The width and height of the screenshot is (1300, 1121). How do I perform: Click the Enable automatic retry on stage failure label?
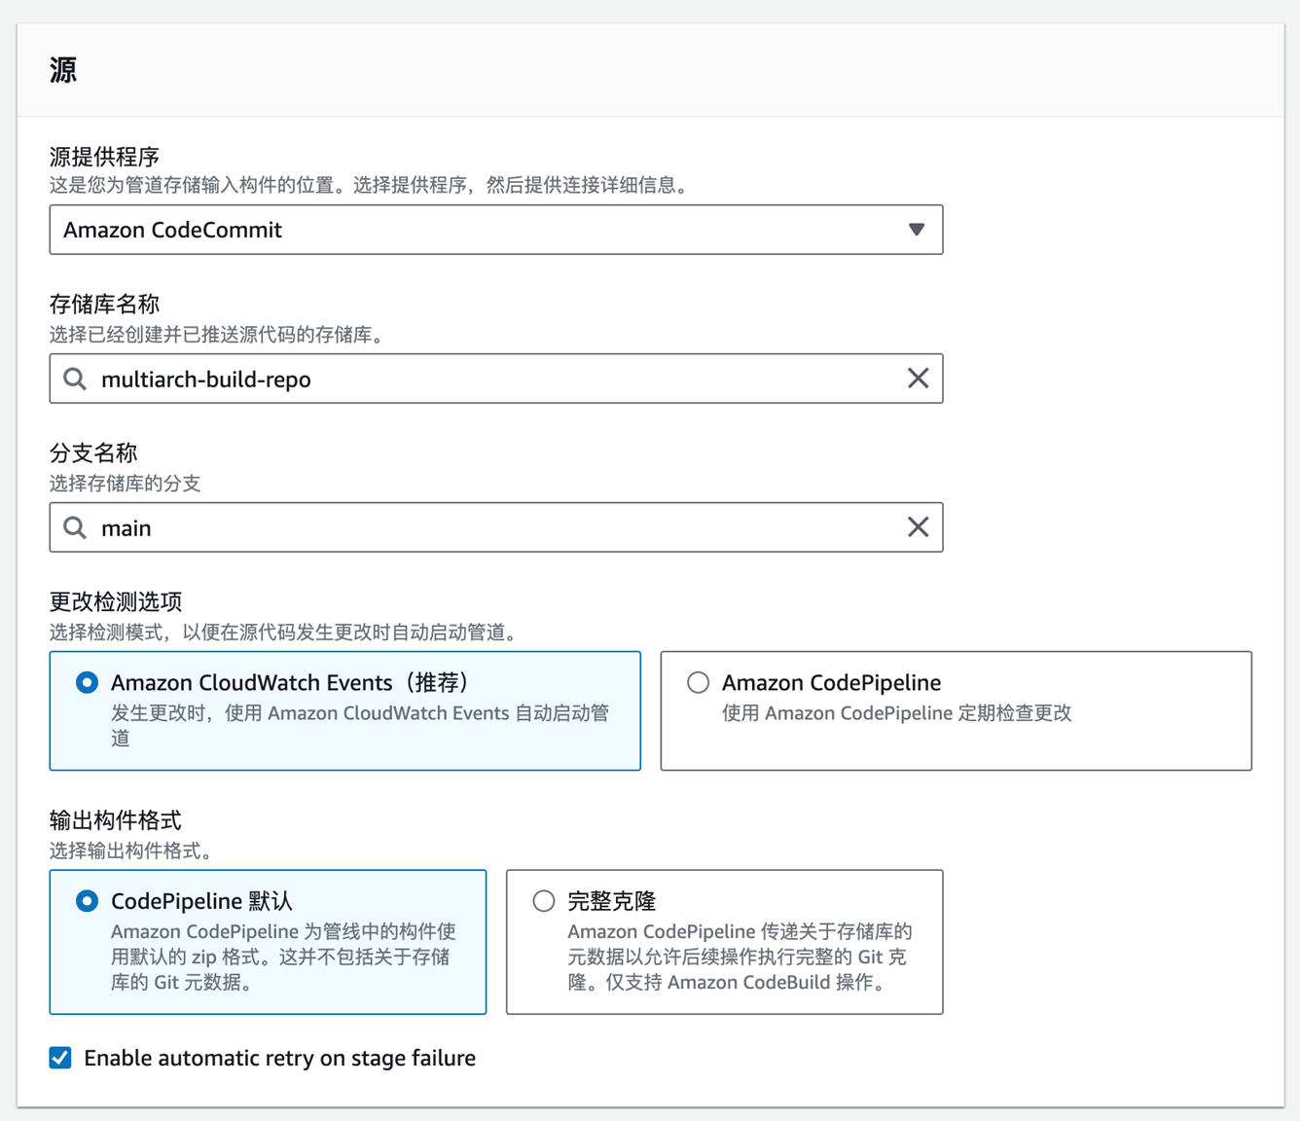click(x=280, y=1058)
